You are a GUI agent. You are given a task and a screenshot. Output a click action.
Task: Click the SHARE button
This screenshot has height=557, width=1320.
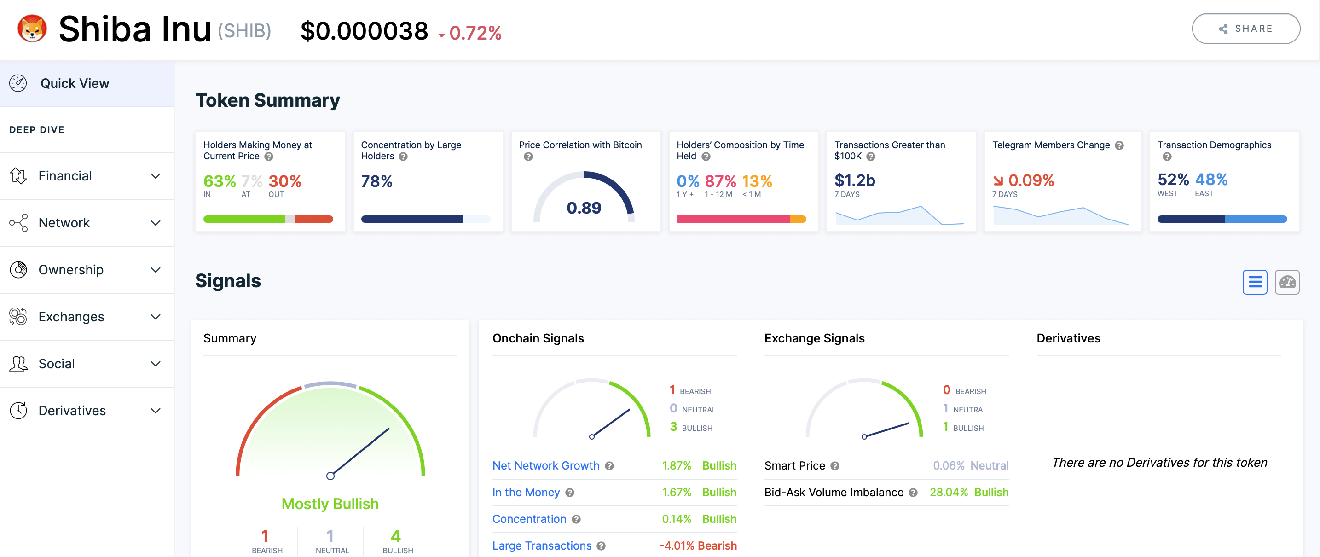pyautogui.click(x=1246, y=29)
